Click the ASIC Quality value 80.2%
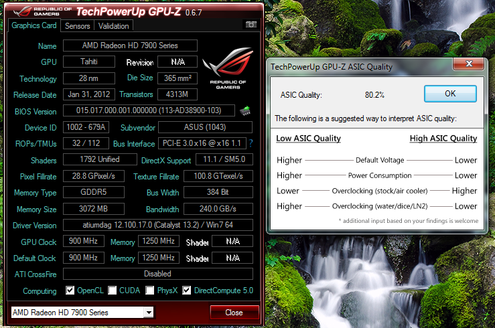This screenshot has width=495, height=328. tap(374, 95)
